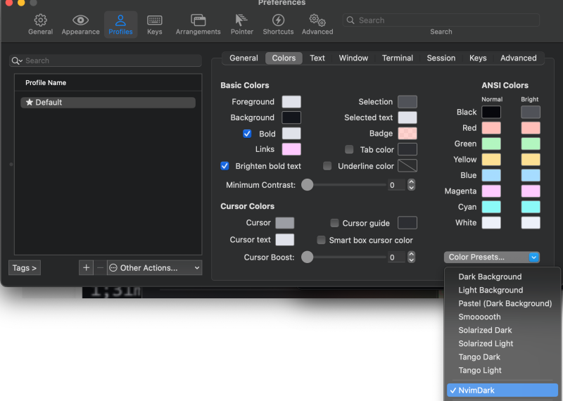Click the Minimum Contrast value field
Image resolution: width=563 pixels, height=401 pixels.
pyautogui.click(x=396, y=185)
